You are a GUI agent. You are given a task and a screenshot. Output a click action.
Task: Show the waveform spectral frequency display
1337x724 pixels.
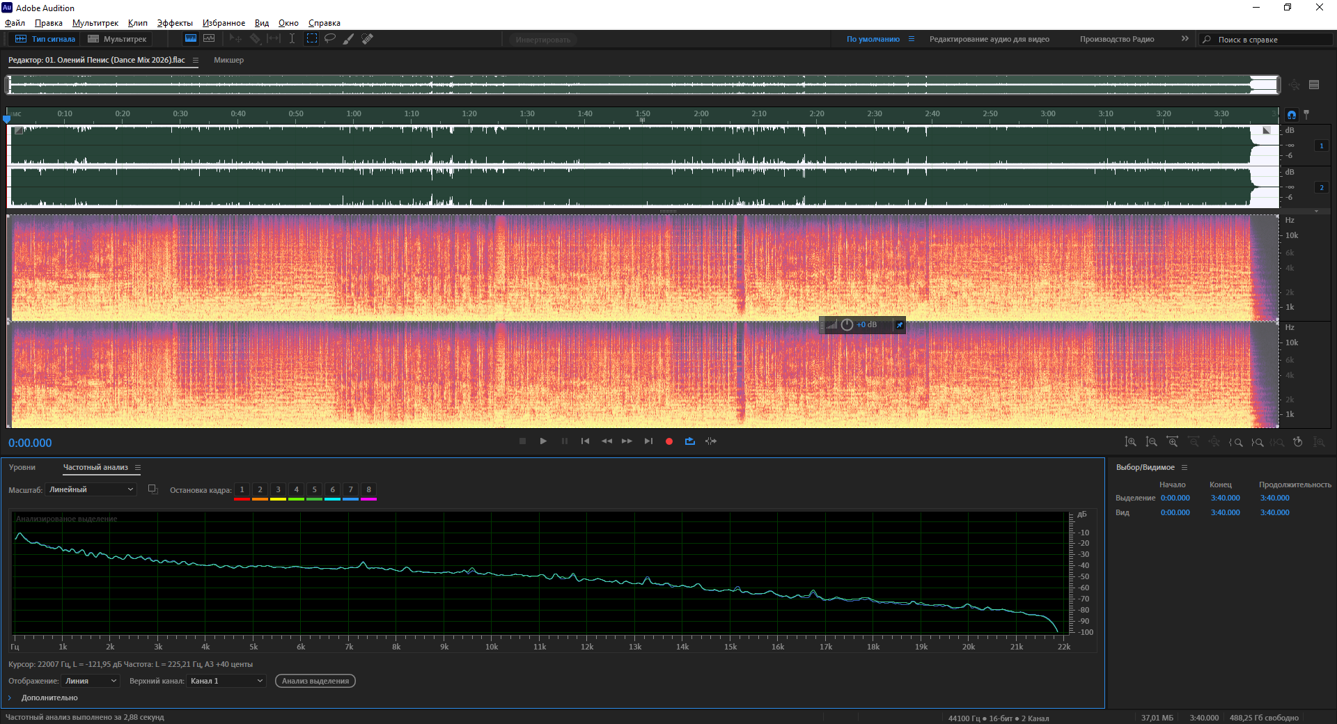pyautogui.click(x=190, y=39)
